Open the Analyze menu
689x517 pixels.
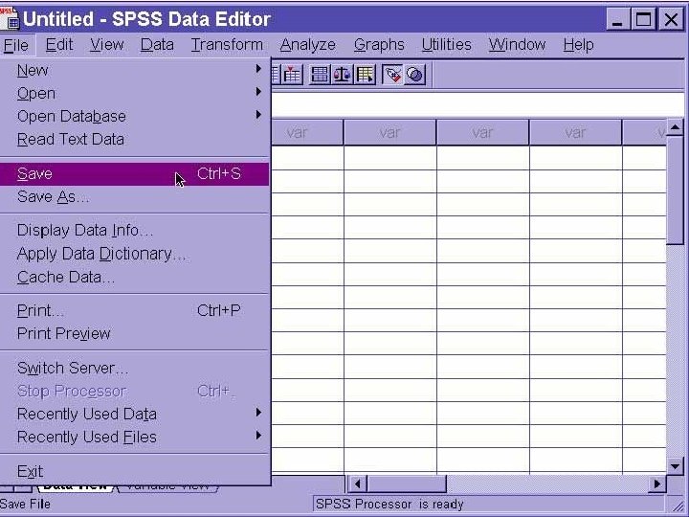coord(307,45)
